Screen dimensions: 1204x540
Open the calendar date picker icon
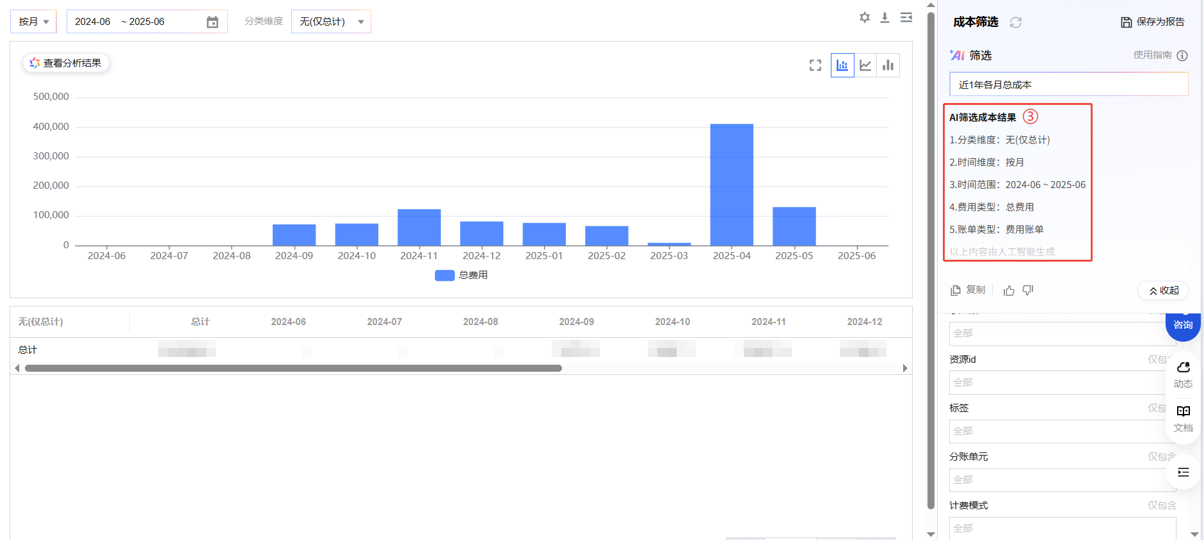(213, 22)
